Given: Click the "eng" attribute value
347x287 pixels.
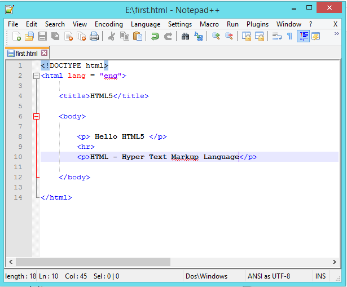Looking at the screenshot, I should tap(111, 76).
